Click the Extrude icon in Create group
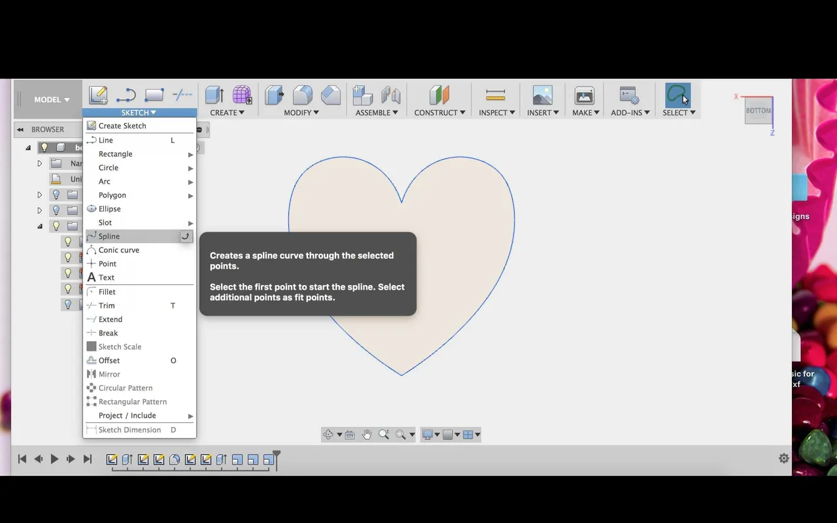This screenshot has width=837, height=523. pyautogui.click(x=214, y=95)
